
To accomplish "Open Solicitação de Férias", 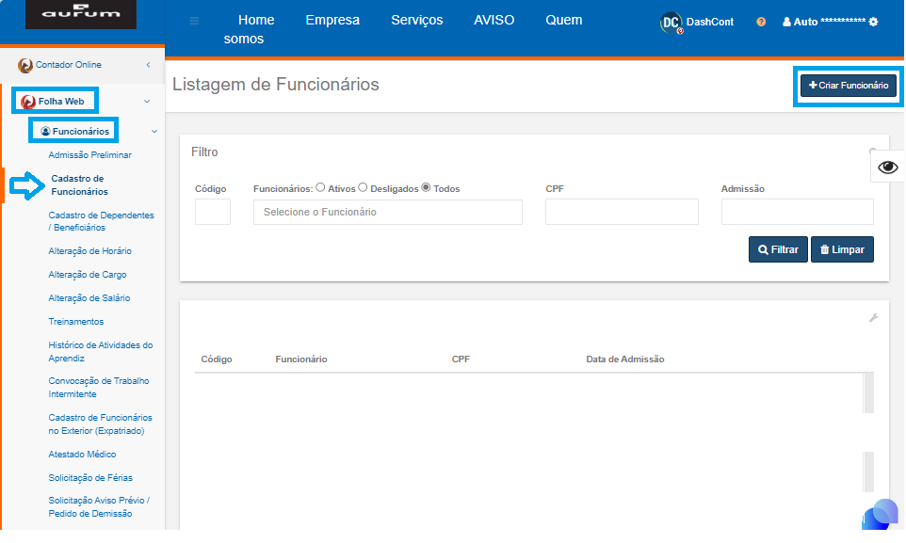I will pos(90,478).
